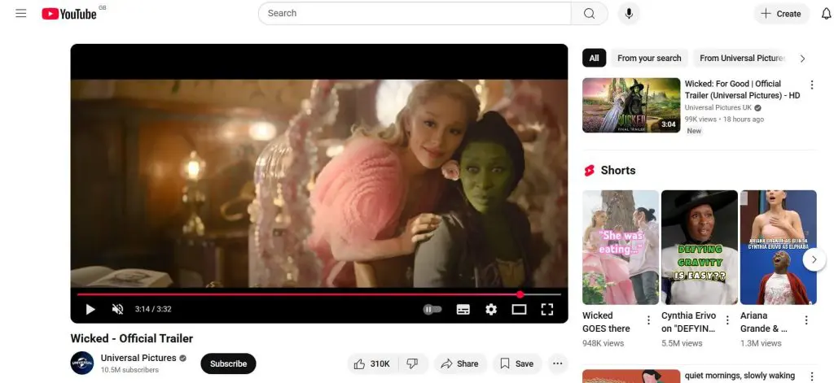Switch to theater mode
This screenshot has height=383, width=834.
(519, 309)
